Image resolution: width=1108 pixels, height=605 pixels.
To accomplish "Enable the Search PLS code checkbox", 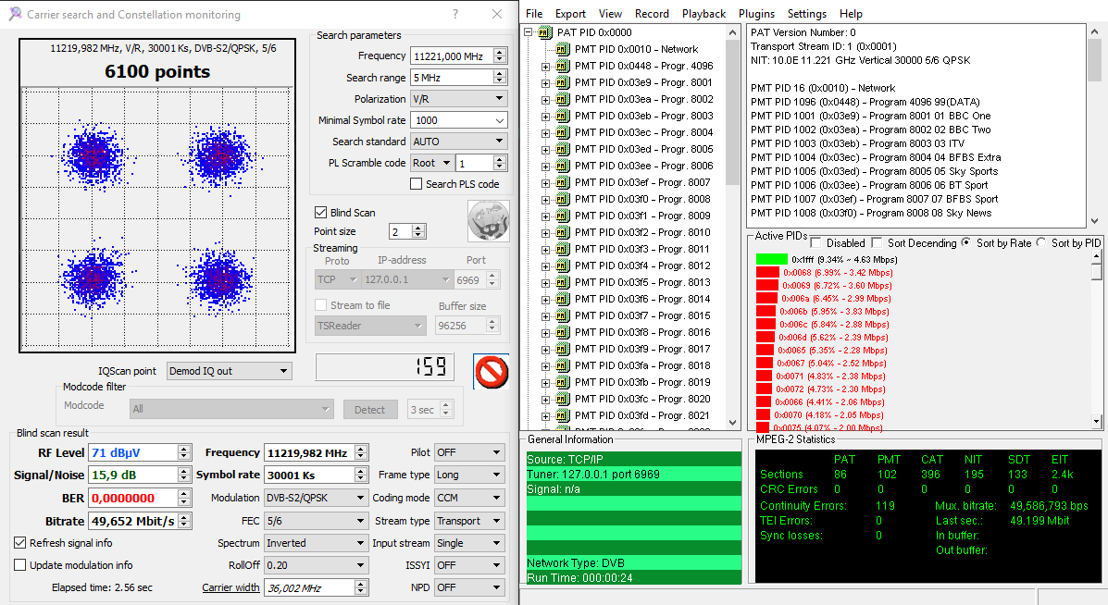I will click(417, 183).
